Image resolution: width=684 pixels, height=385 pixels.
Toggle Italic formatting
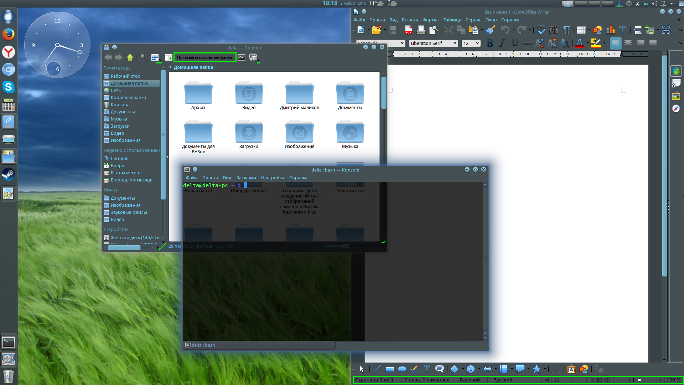pyautogui.click(x=502, y=43)
